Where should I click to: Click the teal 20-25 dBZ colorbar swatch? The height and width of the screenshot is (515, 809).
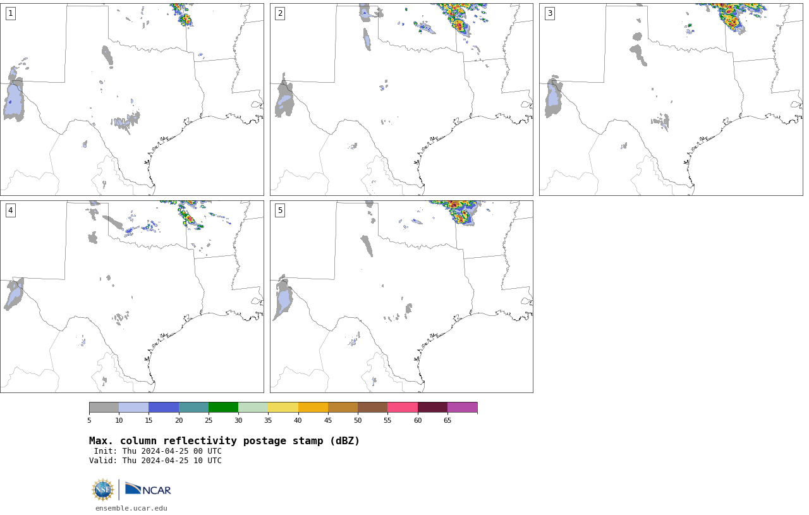pyautogui.click(x=193, y=407)
